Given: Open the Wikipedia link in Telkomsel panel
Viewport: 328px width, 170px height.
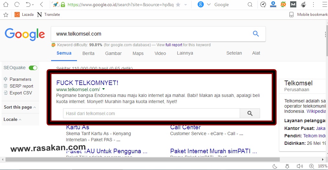Looking at the screenshot, I should (x=316, y=111).
